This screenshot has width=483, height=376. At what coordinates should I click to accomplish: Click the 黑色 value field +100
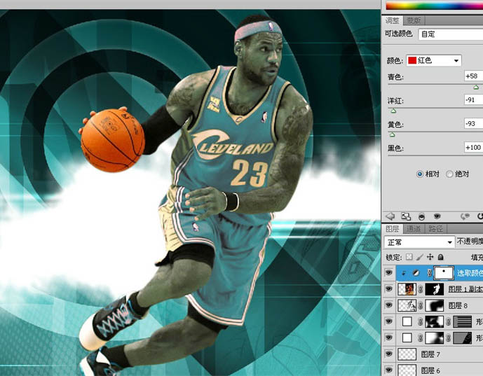[x=473, y=147]
